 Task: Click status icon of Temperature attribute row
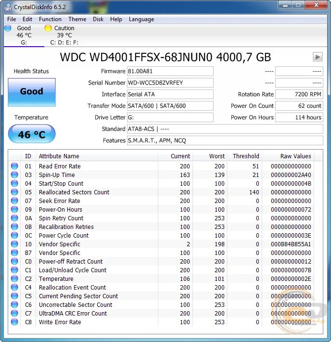click(14, 279)
